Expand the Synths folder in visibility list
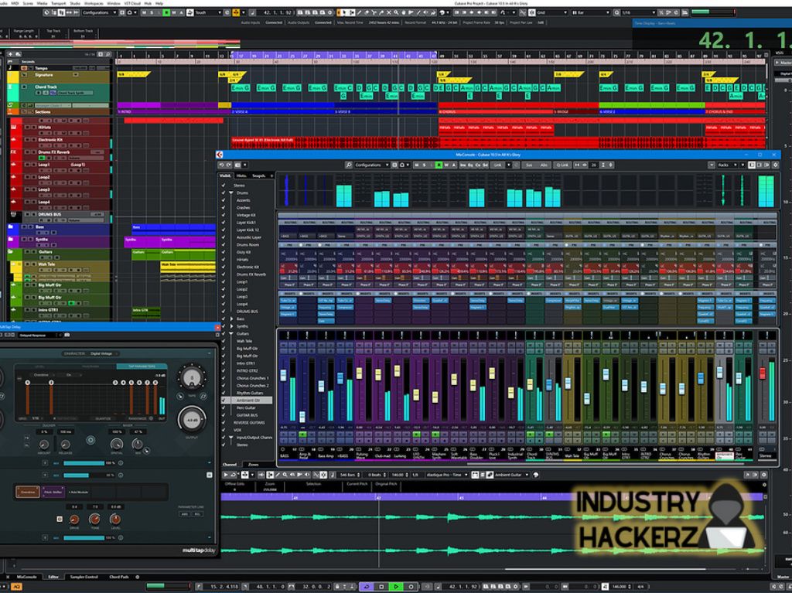This screenshot has height=593, width=792. click(x=231, y=326)
